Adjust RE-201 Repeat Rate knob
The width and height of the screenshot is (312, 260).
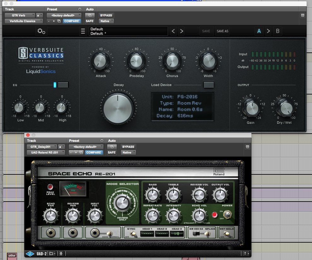(x=153, y=215)
